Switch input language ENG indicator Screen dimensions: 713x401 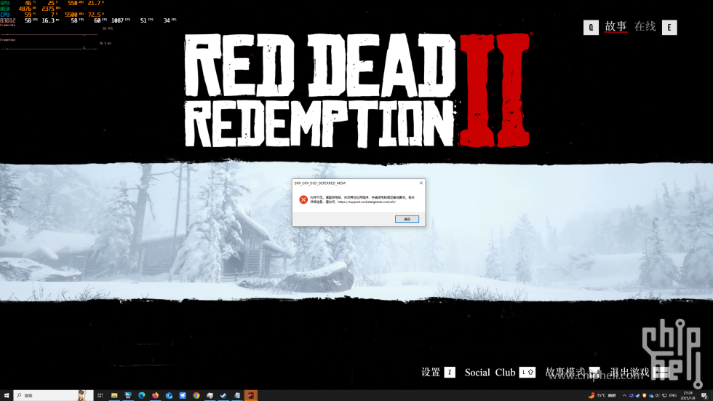click(673, 396)
